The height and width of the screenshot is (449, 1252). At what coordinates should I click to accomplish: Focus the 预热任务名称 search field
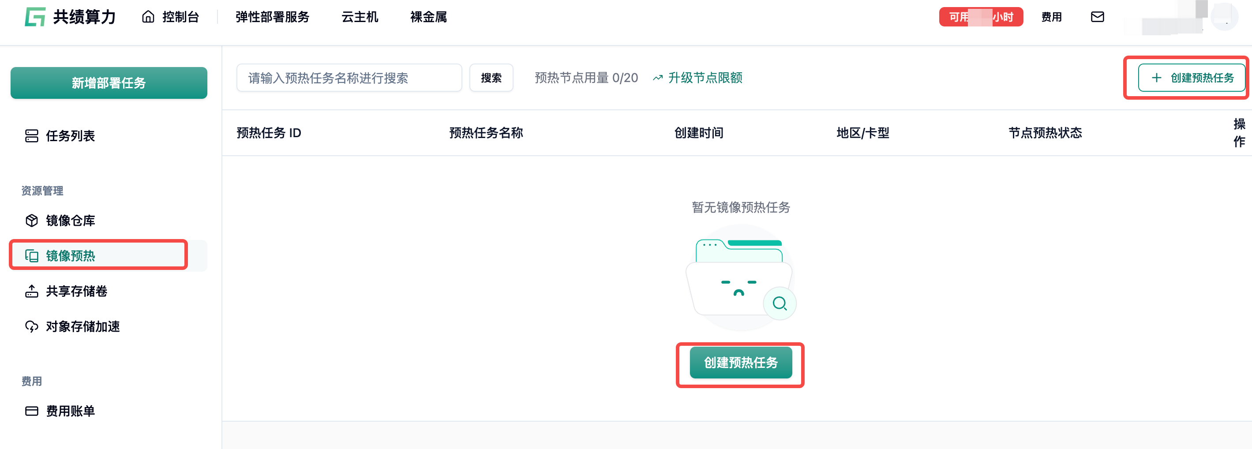(349, 78)
